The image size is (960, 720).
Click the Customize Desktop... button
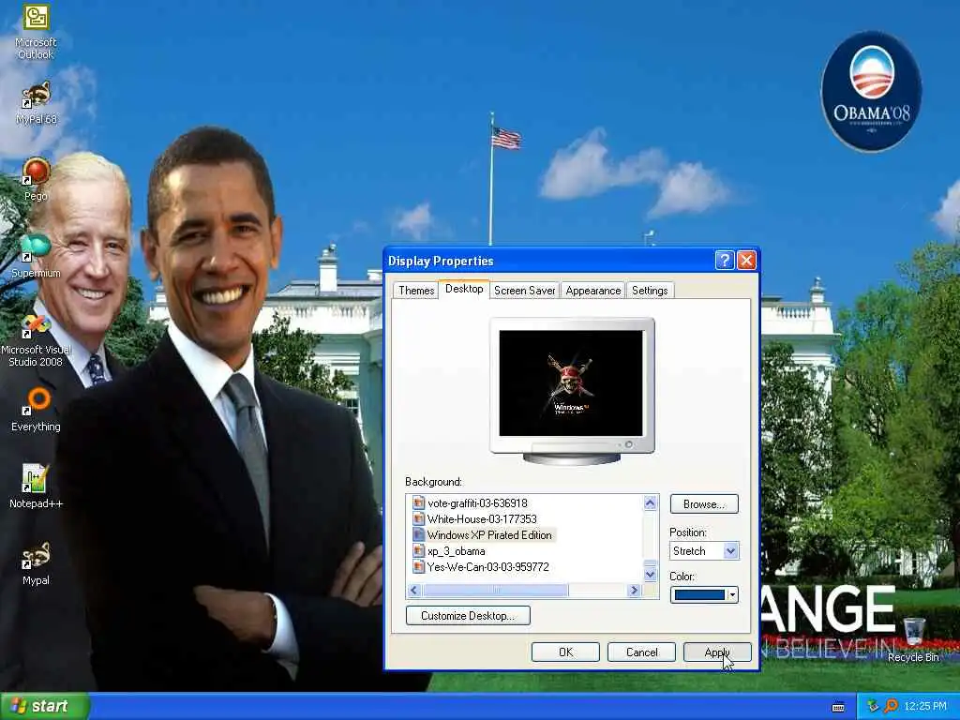[468, 615]
